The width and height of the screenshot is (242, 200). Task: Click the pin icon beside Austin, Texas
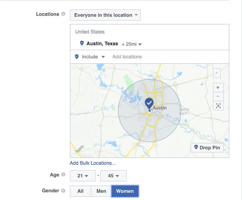pyautogui.click(x=82, y=43)
